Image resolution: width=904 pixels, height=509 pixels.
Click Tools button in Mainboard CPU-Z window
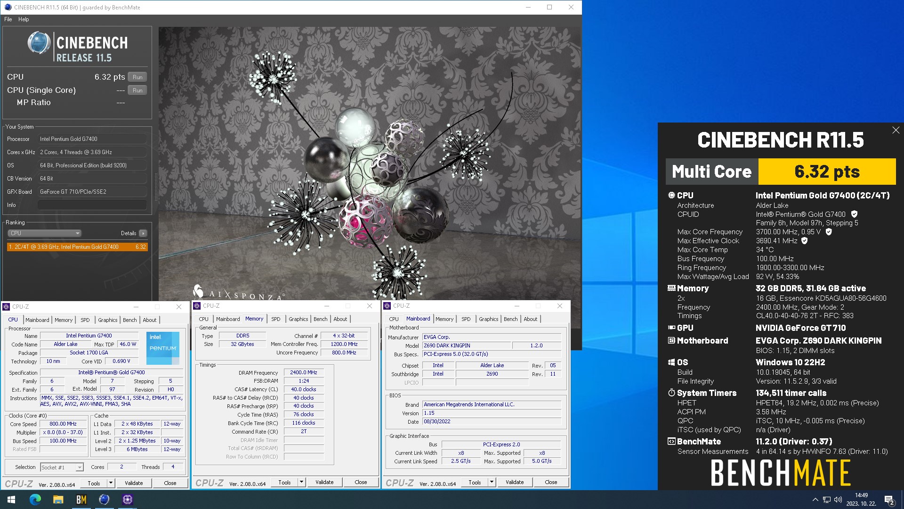(475, 482)
